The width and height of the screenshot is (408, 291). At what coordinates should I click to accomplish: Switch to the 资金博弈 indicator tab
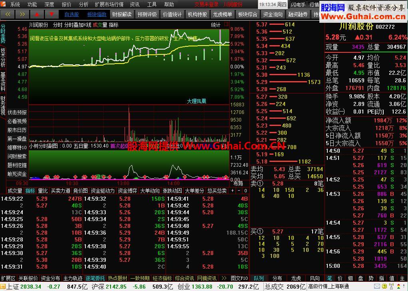[x=127, y=191]
